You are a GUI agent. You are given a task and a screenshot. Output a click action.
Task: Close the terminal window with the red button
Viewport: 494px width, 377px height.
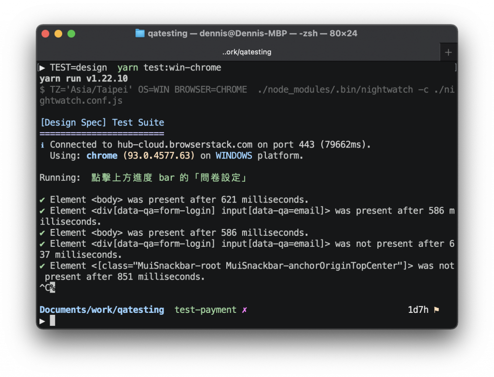pos(45,34)
